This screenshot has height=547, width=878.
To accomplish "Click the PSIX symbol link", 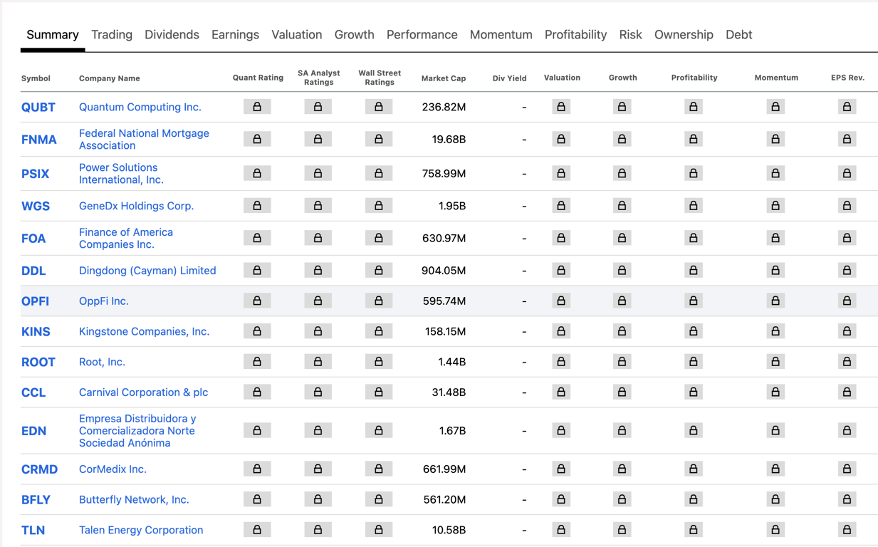I will 36,174.
